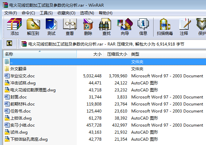Go up one folder level button
This screenshot has width=206, height=145.
coord(9,43)
